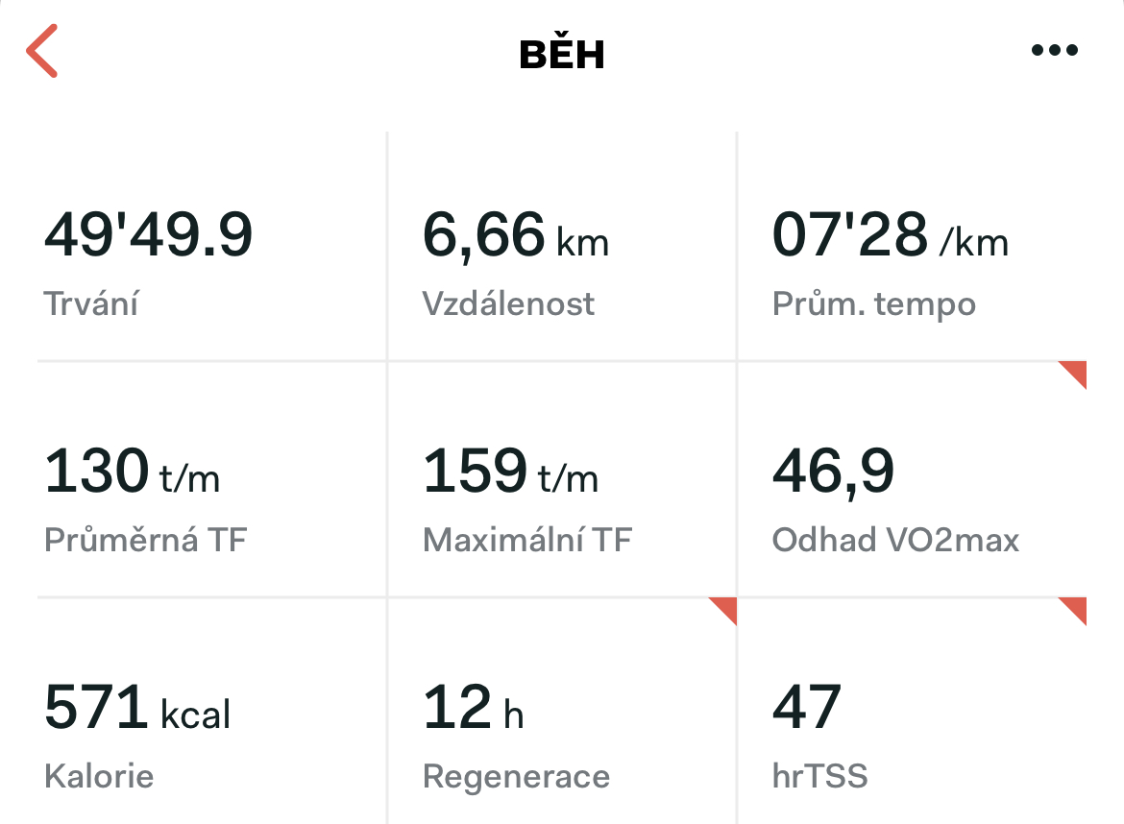This screenshot has width=1124, height=824.
Task: Open the three-dot more options menu
Action: (1055, 50)
